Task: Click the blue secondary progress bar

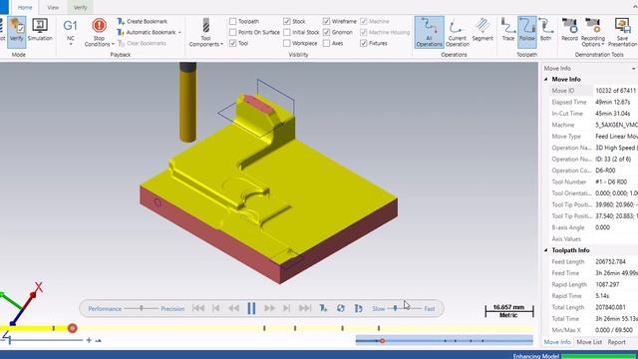Action: 445,340
